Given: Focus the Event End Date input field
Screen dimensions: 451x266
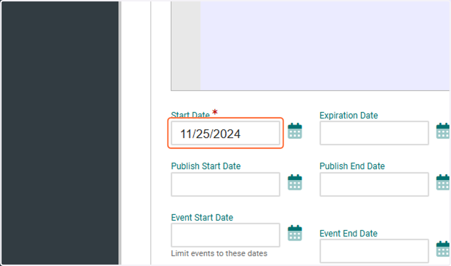Looking at the screenshot, I should (374, 251).
